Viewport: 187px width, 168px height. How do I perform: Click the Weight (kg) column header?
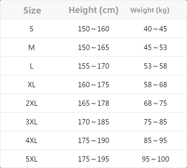pos(150,10)
